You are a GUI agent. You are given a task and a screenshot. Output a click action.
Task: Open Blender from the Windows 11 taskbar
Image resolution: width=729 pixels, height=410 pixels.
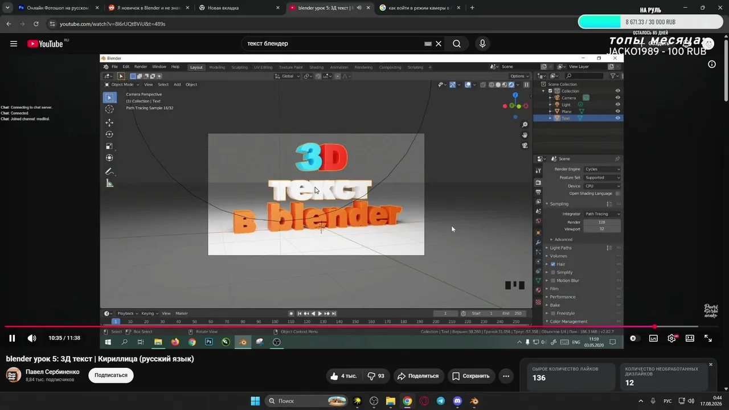pos(474,401)
